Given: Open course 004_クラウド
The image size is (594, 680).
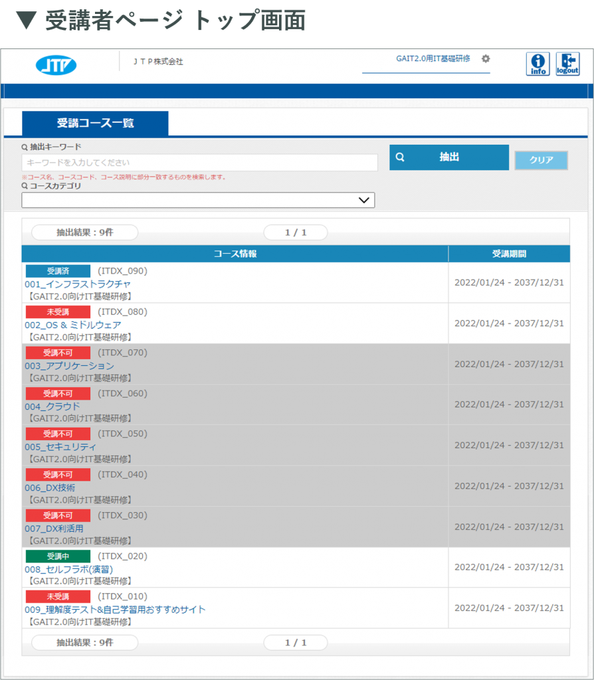Looking at the screenshot, I should click(x=52, y=406).
